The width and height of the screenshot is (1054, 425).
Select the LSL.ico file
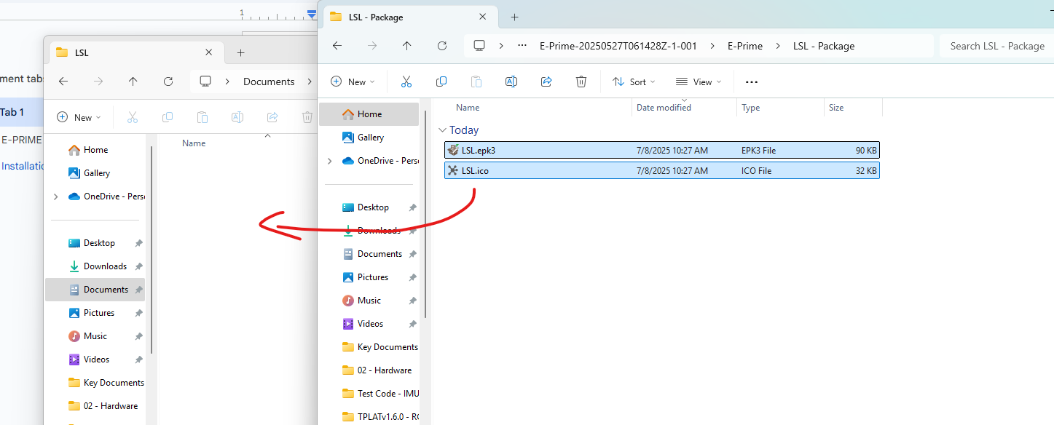(661, 171)
